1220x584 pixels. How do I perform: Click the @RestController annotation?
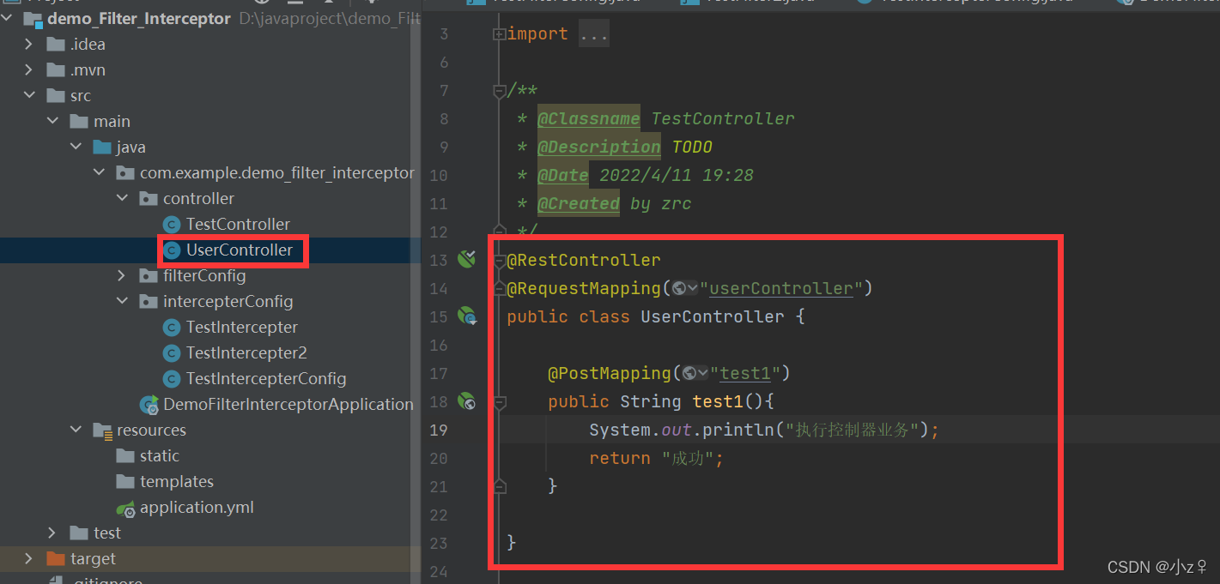click(584, 260)
